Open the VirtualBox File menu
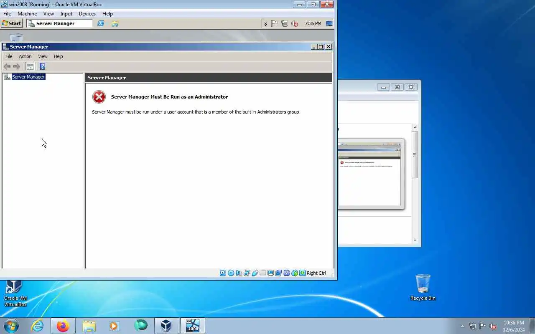535x334 pixels. point(7,14)
